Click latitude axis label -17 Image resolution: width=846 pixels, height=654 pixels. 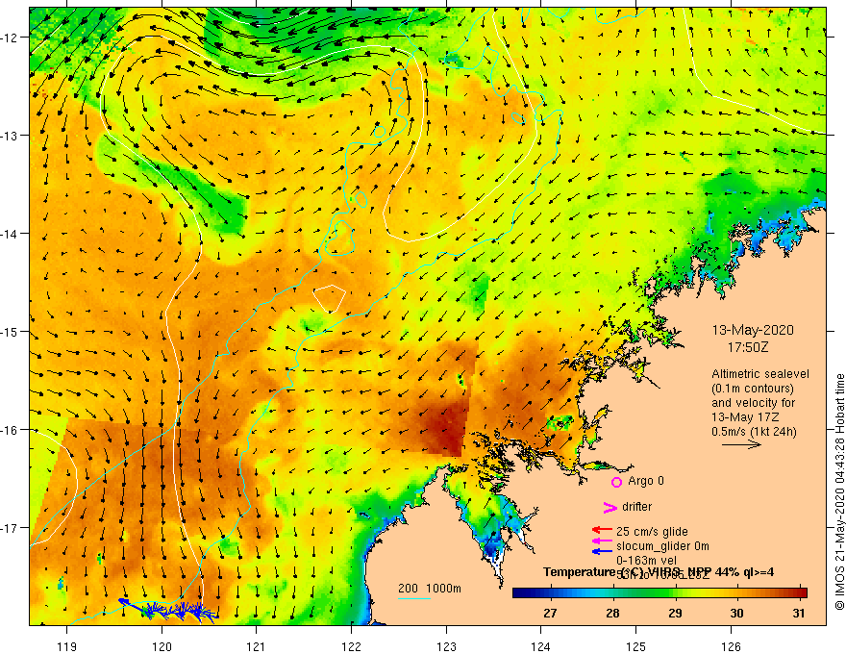click(x=10, y=527)
